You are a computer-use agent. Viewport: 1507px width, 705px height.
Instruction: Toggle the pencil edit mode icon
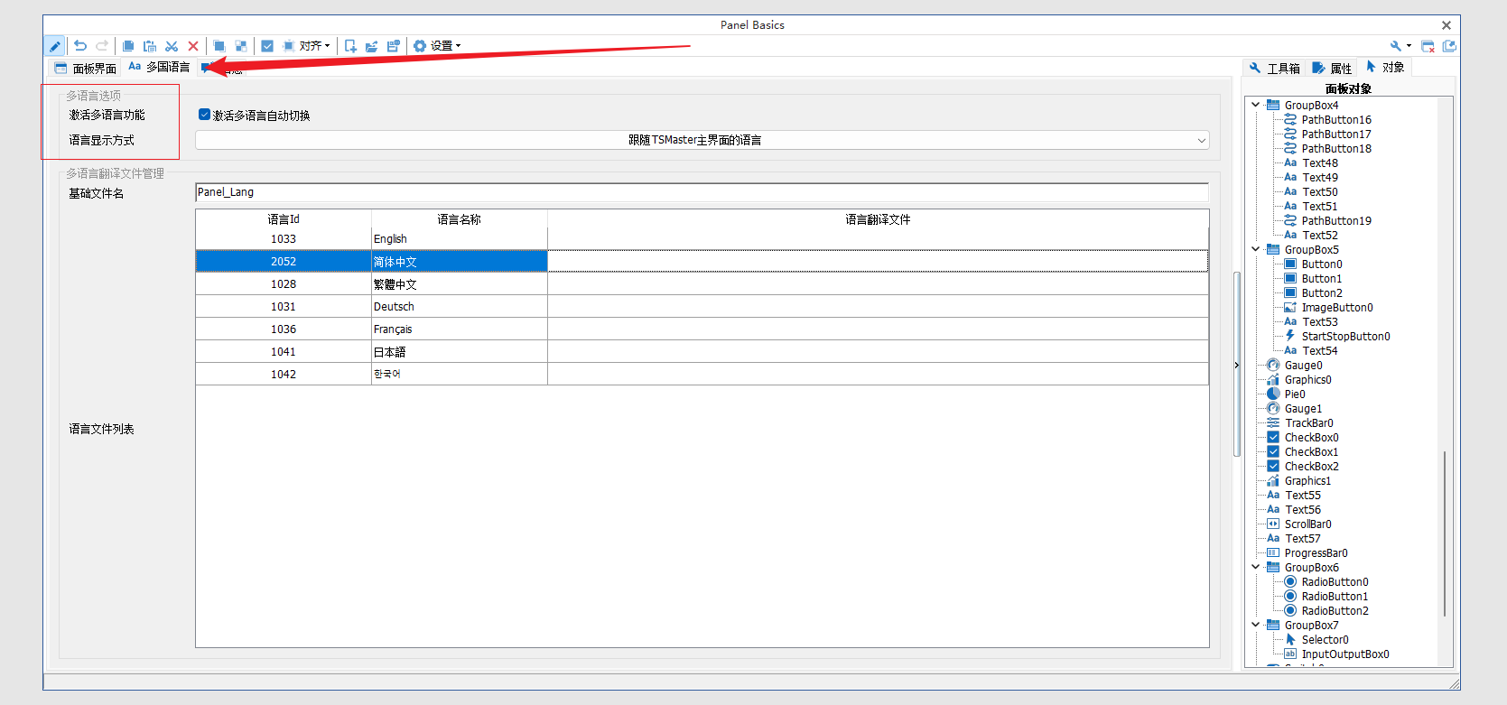click(x=54, y=46)
